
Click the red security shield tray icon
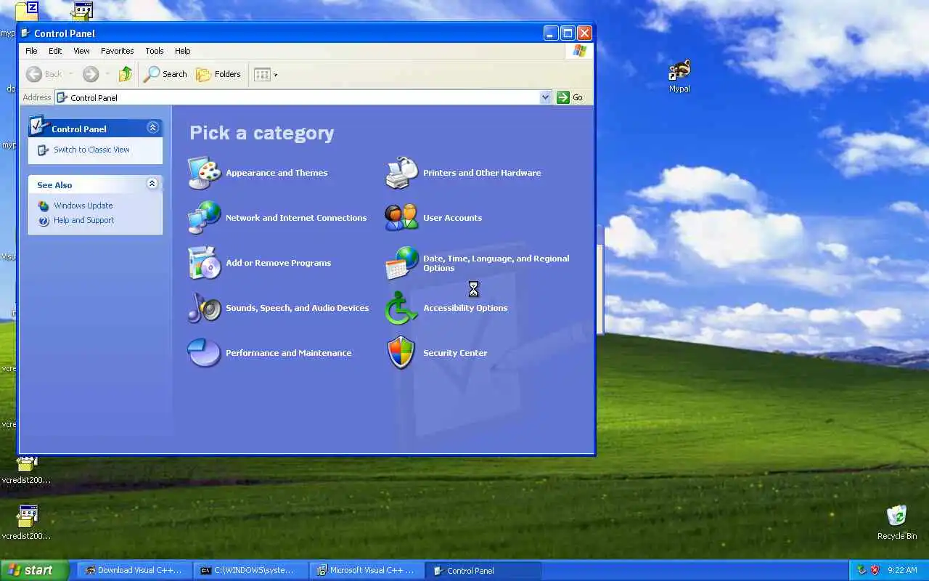(x=875, y=570)
